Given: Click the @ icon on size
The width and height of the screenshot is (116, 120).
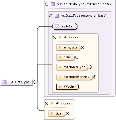Looking at the screenshot, I should 52,113.
